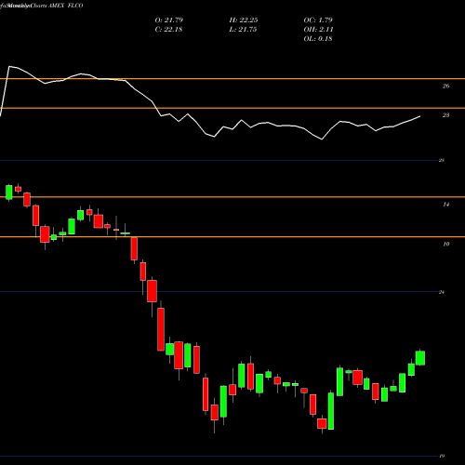Click the open price "O: 21.79"
The width and height of the screenshot is (465, 465).
tap(169, 20)
